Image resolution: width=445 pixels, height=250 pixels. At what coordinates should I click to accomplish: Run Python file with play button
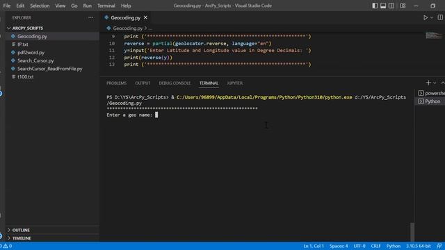click(x=425, y=17)
